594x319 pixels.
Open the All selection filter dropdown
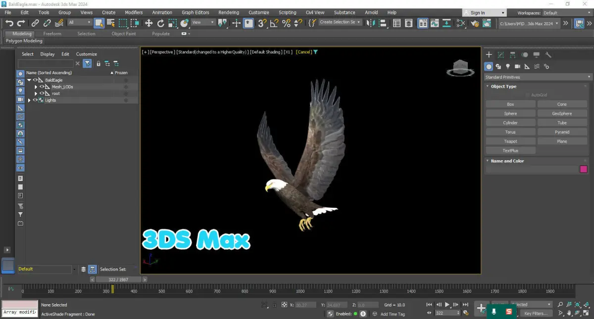80,22
